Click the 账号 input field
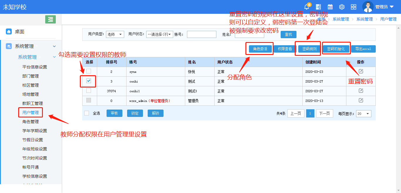 [x=201, y=34]
